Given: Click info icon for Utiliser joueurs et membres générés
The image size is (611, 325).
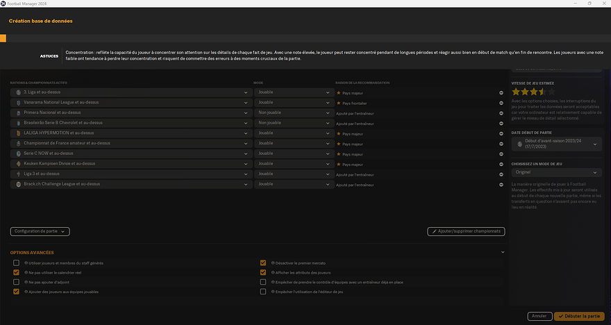Looking at the screenshot, I should tap(26, 263).
